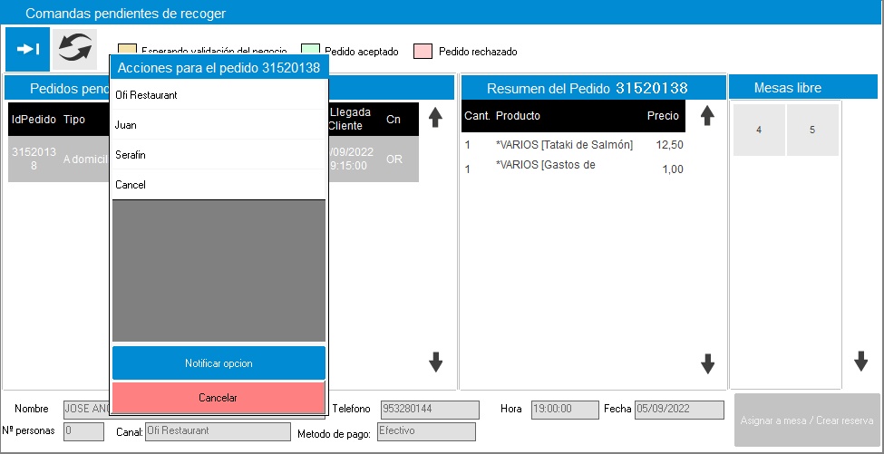Click down arrow in Resumen del Pedido
884x454 pixels.
pyautogui.click(x=707, y=364)
